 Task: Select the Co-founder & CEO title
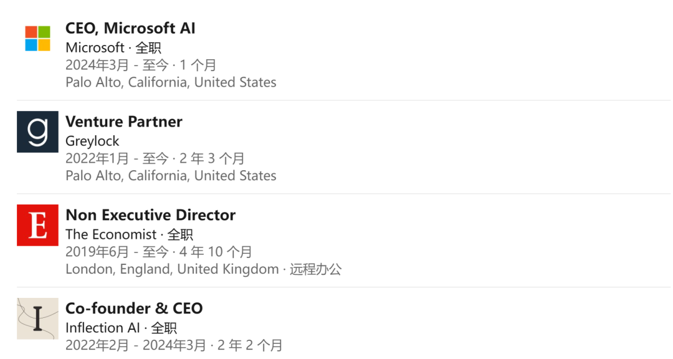pyautogui.click(x=134, y=309)
